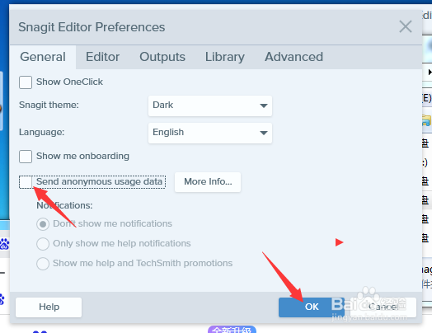The image size is (432, 333).
Task: Click the Cancel button
Action: 383,307
